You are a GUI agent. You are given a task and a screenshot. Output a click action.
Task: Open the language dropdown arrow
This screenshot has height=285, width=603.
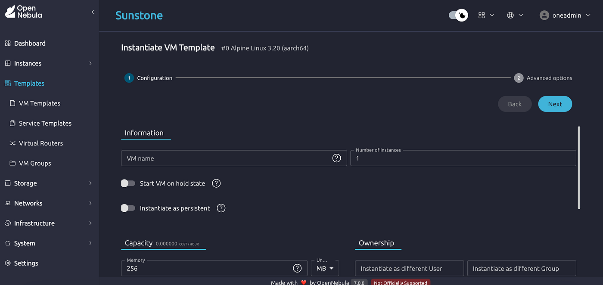(x=521, y=15)
